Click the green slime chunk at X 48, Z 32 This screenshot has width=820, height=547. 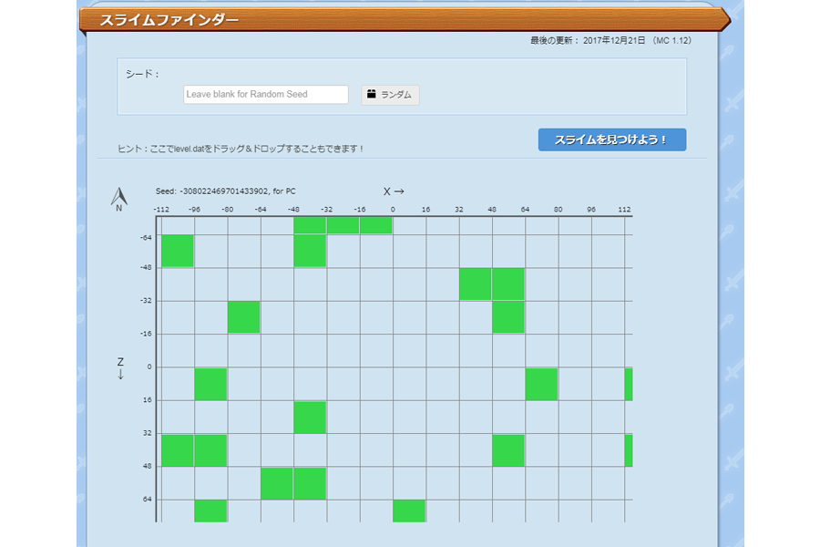508,450
